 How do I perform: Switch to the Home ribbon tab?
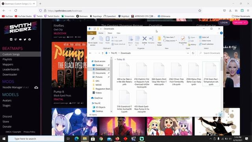click(101, 33)
